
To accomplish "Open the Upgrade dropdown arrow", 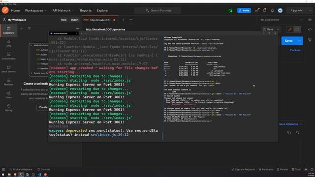I will [x=310, y=10].
